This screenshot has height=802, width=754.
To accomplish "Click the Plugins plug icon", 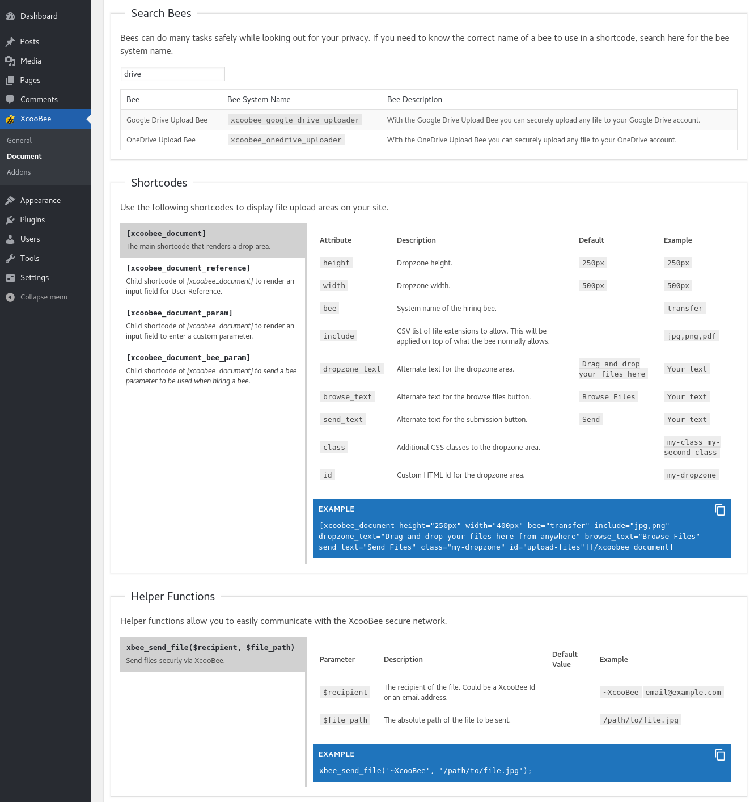I will coord(10,220).
